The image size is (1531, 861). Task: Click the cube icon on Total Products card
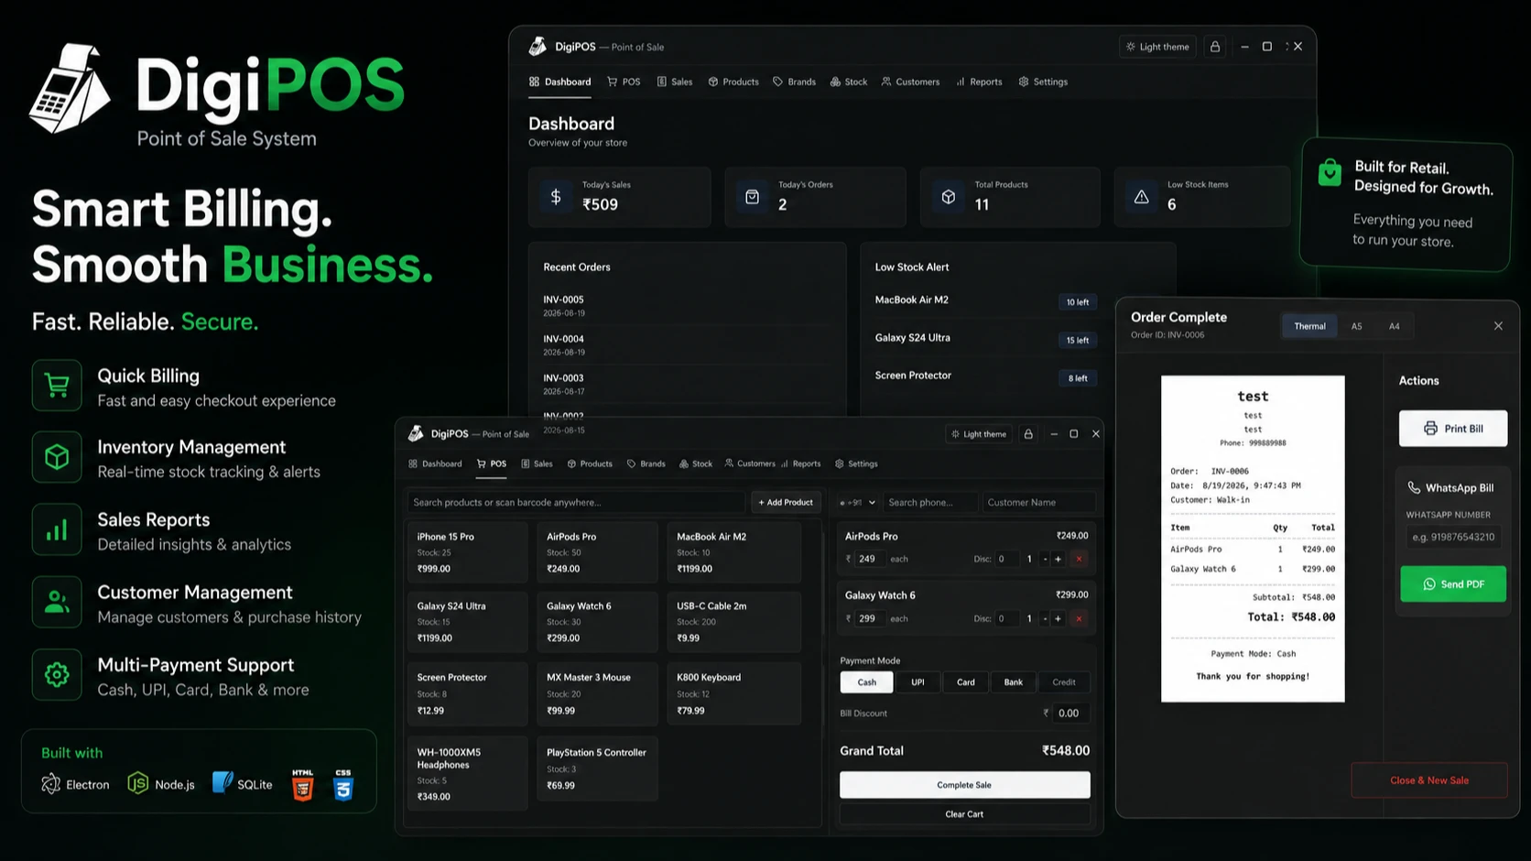coord(949,197)
